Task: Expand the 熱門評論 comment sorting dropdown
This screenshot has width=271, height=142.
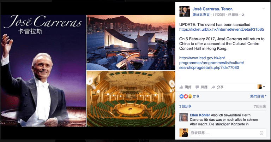Action: (258, 96)
